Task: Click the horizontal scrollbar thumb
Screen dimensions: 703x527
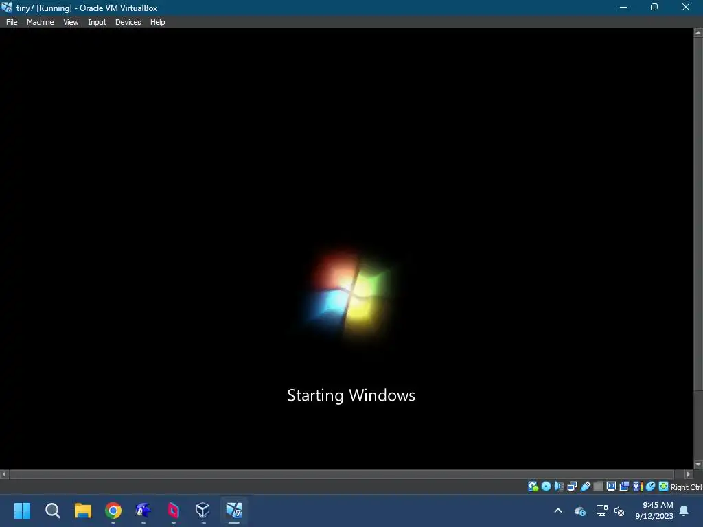Action: click(x=342, y=474)
